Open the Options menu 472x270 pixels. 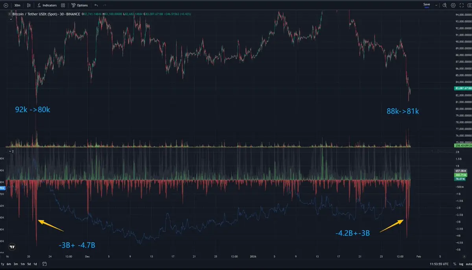click(80, 5)
